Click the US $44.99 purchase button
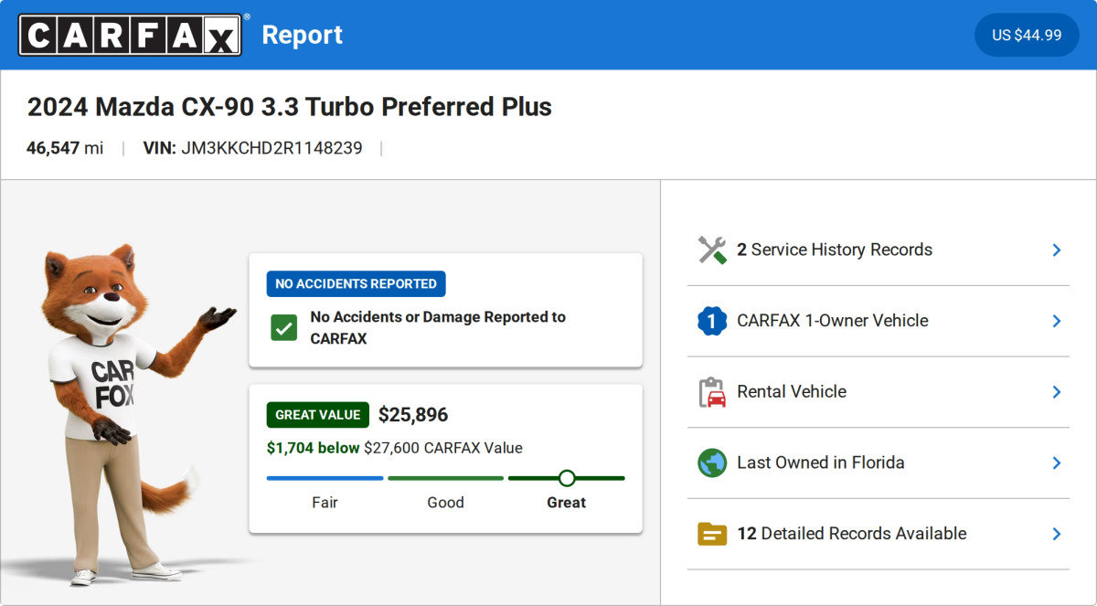The height and width of the screenshot is (606, 1097). pos(1026,35)
